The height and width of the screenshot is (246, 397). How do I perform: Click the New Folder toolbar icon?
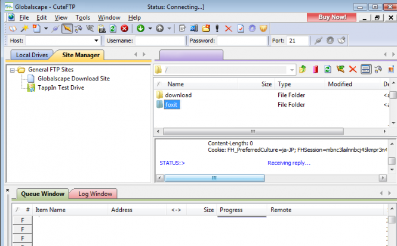coord(206,29)
